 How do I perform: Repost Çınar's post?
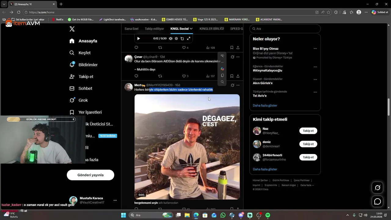(160, 76)
